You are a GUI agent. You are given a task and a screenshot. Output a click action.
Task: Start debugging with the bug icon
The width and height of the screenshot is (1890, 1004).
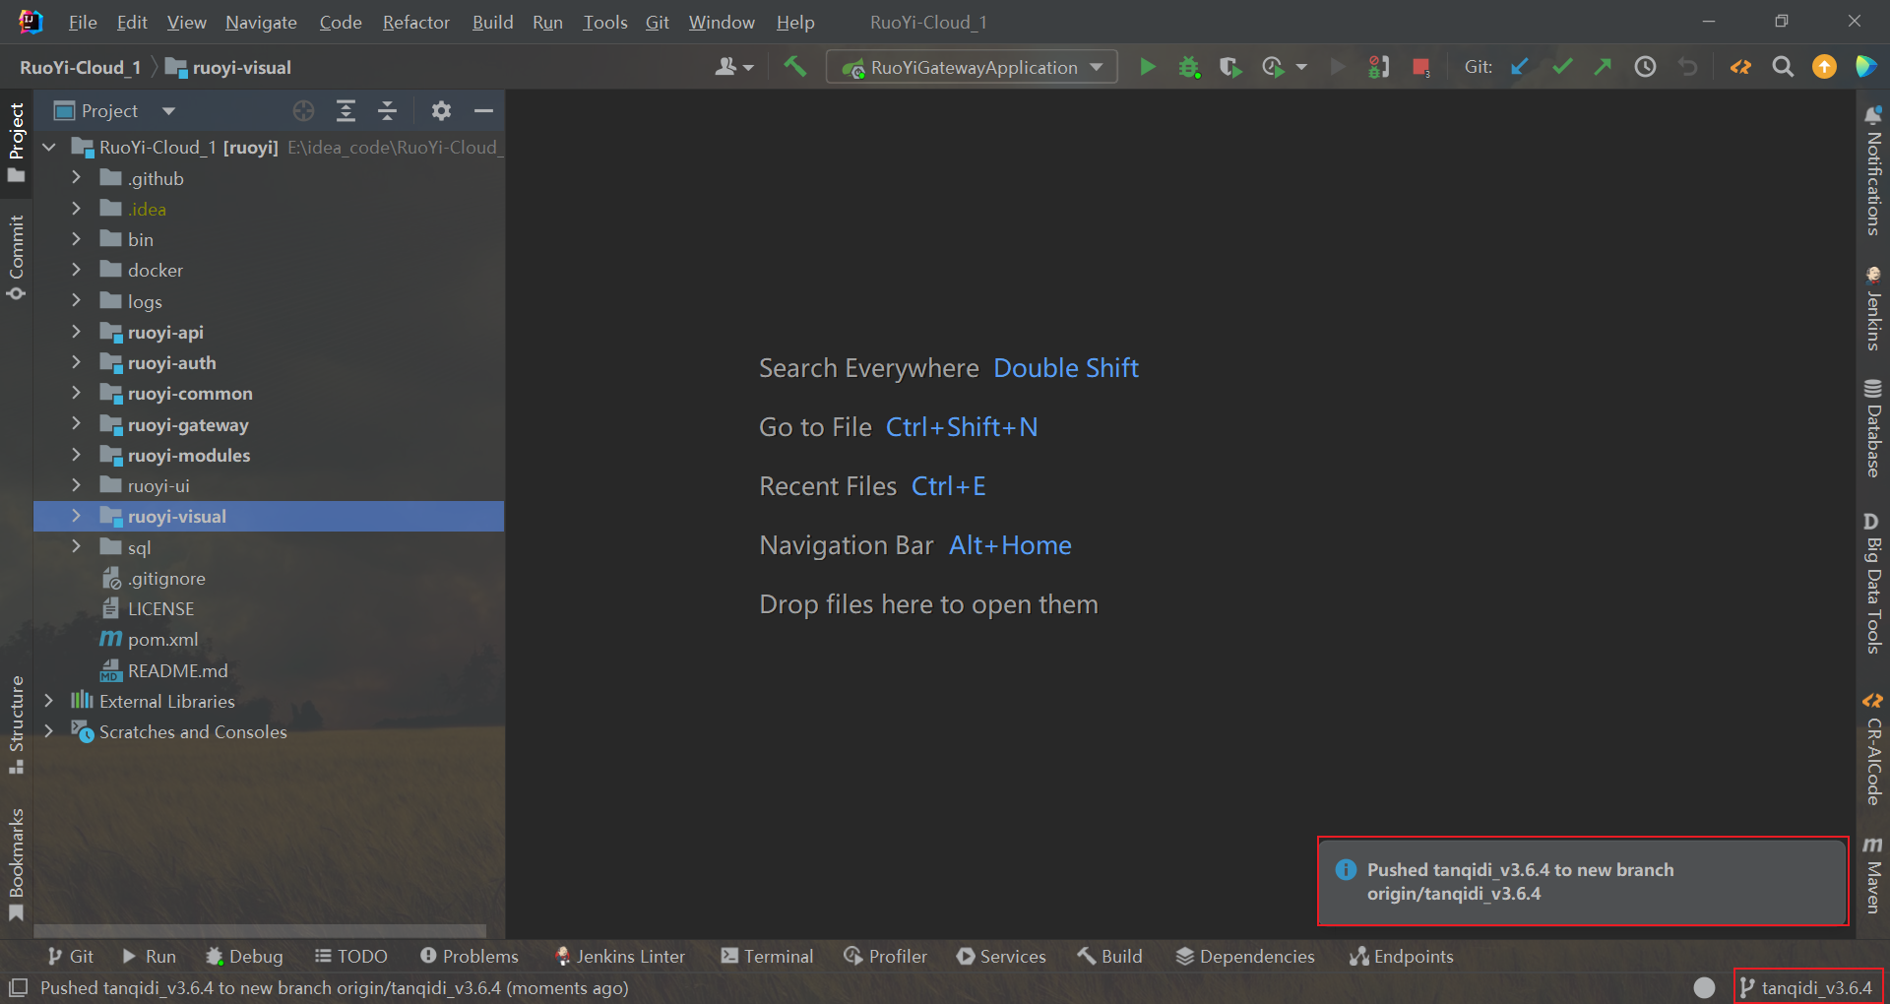coord(1189,67)
